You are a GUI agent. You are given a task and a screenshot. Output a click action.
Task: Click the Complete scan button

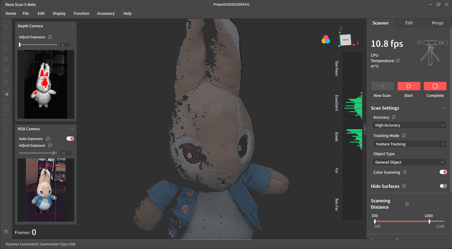point(435,86)
